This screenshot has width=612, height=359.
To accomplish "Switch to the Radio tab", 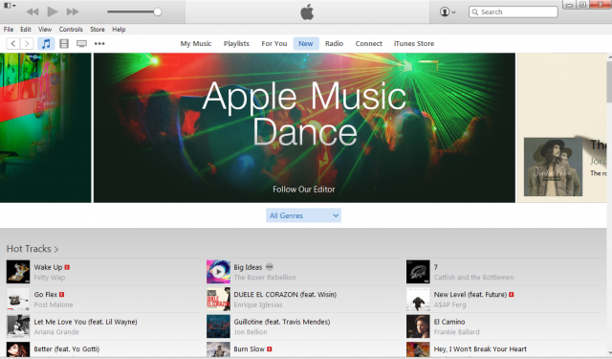I will tap(334, 43).
